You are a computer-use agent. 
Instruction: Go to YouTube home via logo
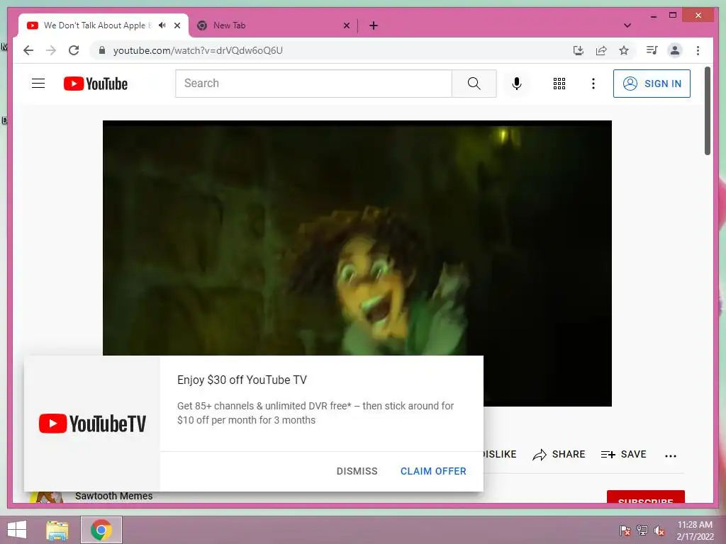[96, 84]
